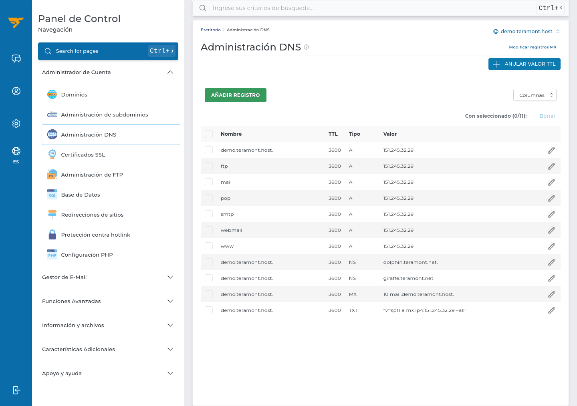The height and width of the screenshot is (406, 577).
Task: Open the Columnas dropdown
Action: [535, 95]
